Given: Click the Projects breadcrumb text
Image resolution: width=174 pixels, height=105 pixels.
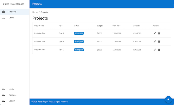Looking at the screenshot, I should [44, 12].
